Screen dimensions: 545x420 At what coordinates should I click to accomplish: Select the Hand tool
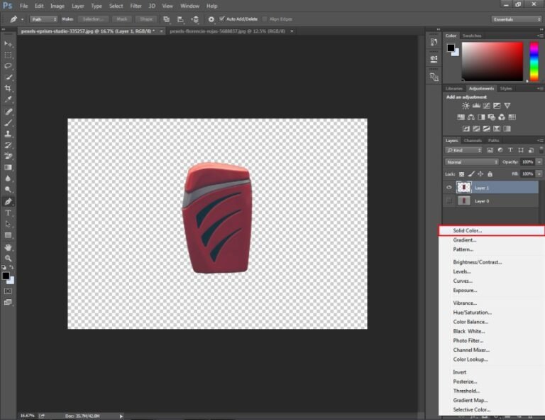8,247
